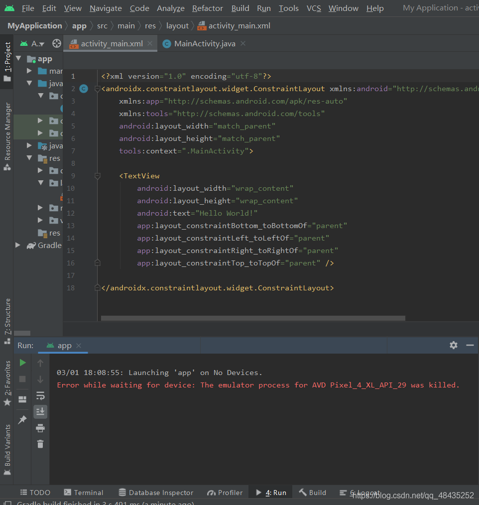The height and width of the screenshot is (505, 479).
Task: Toggle the 2: Favorites tool window
Action: tap(7, 383)
